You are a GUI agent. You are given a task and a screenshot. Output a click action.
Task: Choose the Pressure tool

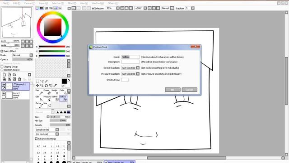click(47, 98)
